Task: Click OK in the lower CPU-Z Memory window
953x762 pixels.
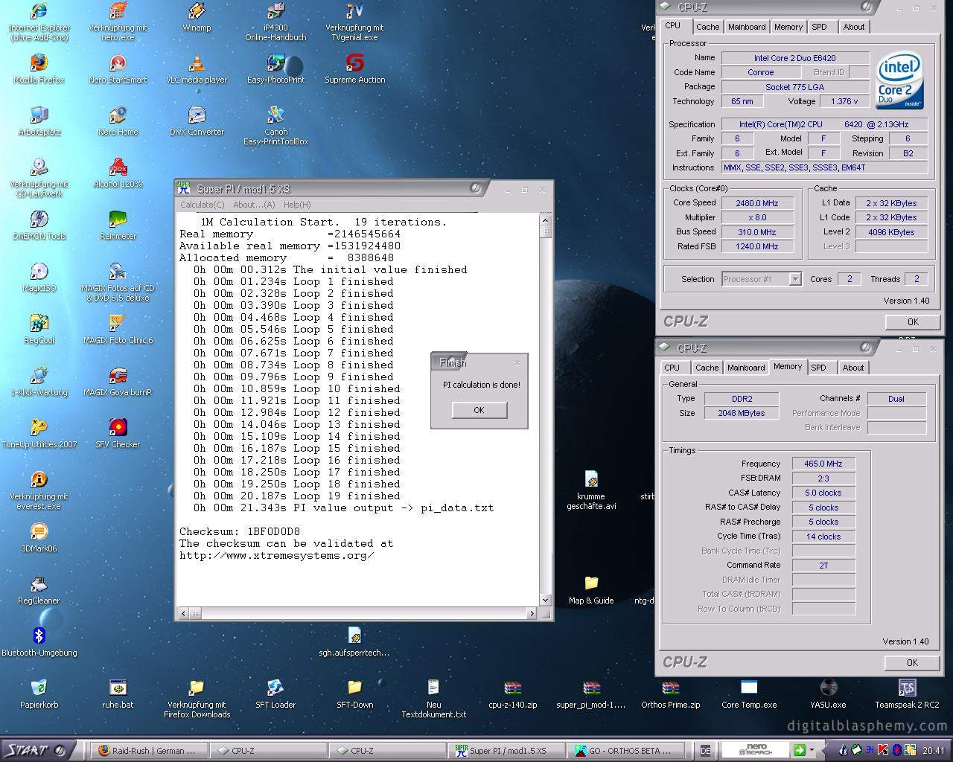Action: [x=912, y=662]
